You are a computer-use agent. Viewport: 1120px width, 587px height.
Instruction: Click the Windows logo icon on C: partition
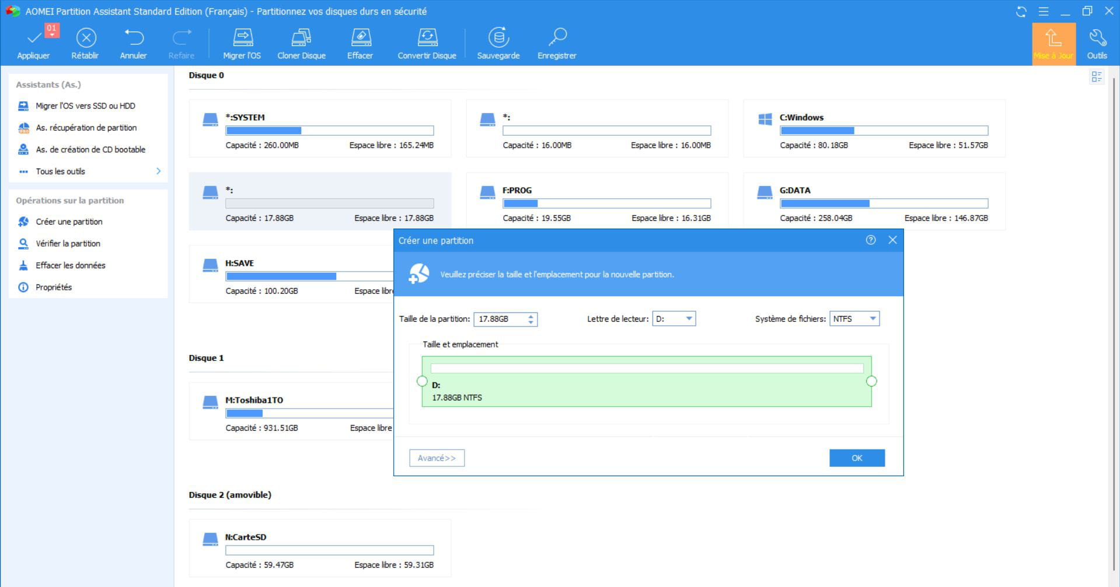click(x=765, y=119)
